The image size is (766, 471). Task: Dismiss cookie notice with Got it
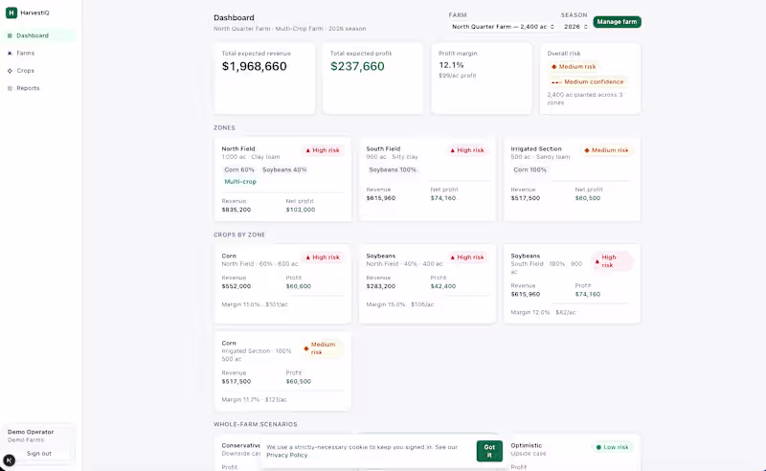[x=489, y=451]
